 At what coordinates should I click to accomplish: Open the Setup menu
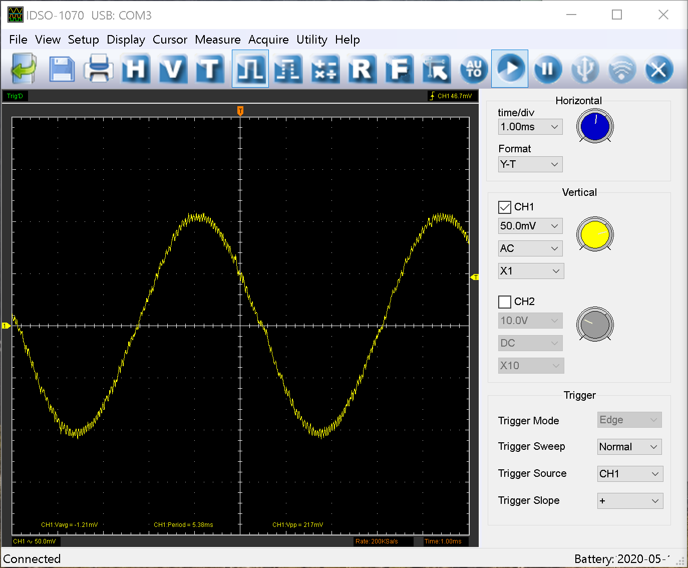click(x=84, y=40)
